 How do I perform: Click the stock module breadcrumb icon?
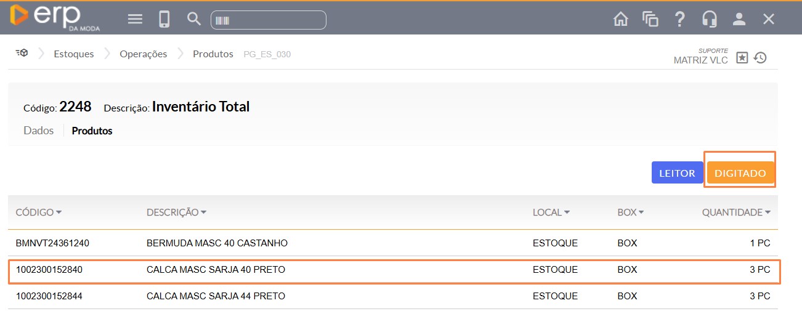(22, 54)
